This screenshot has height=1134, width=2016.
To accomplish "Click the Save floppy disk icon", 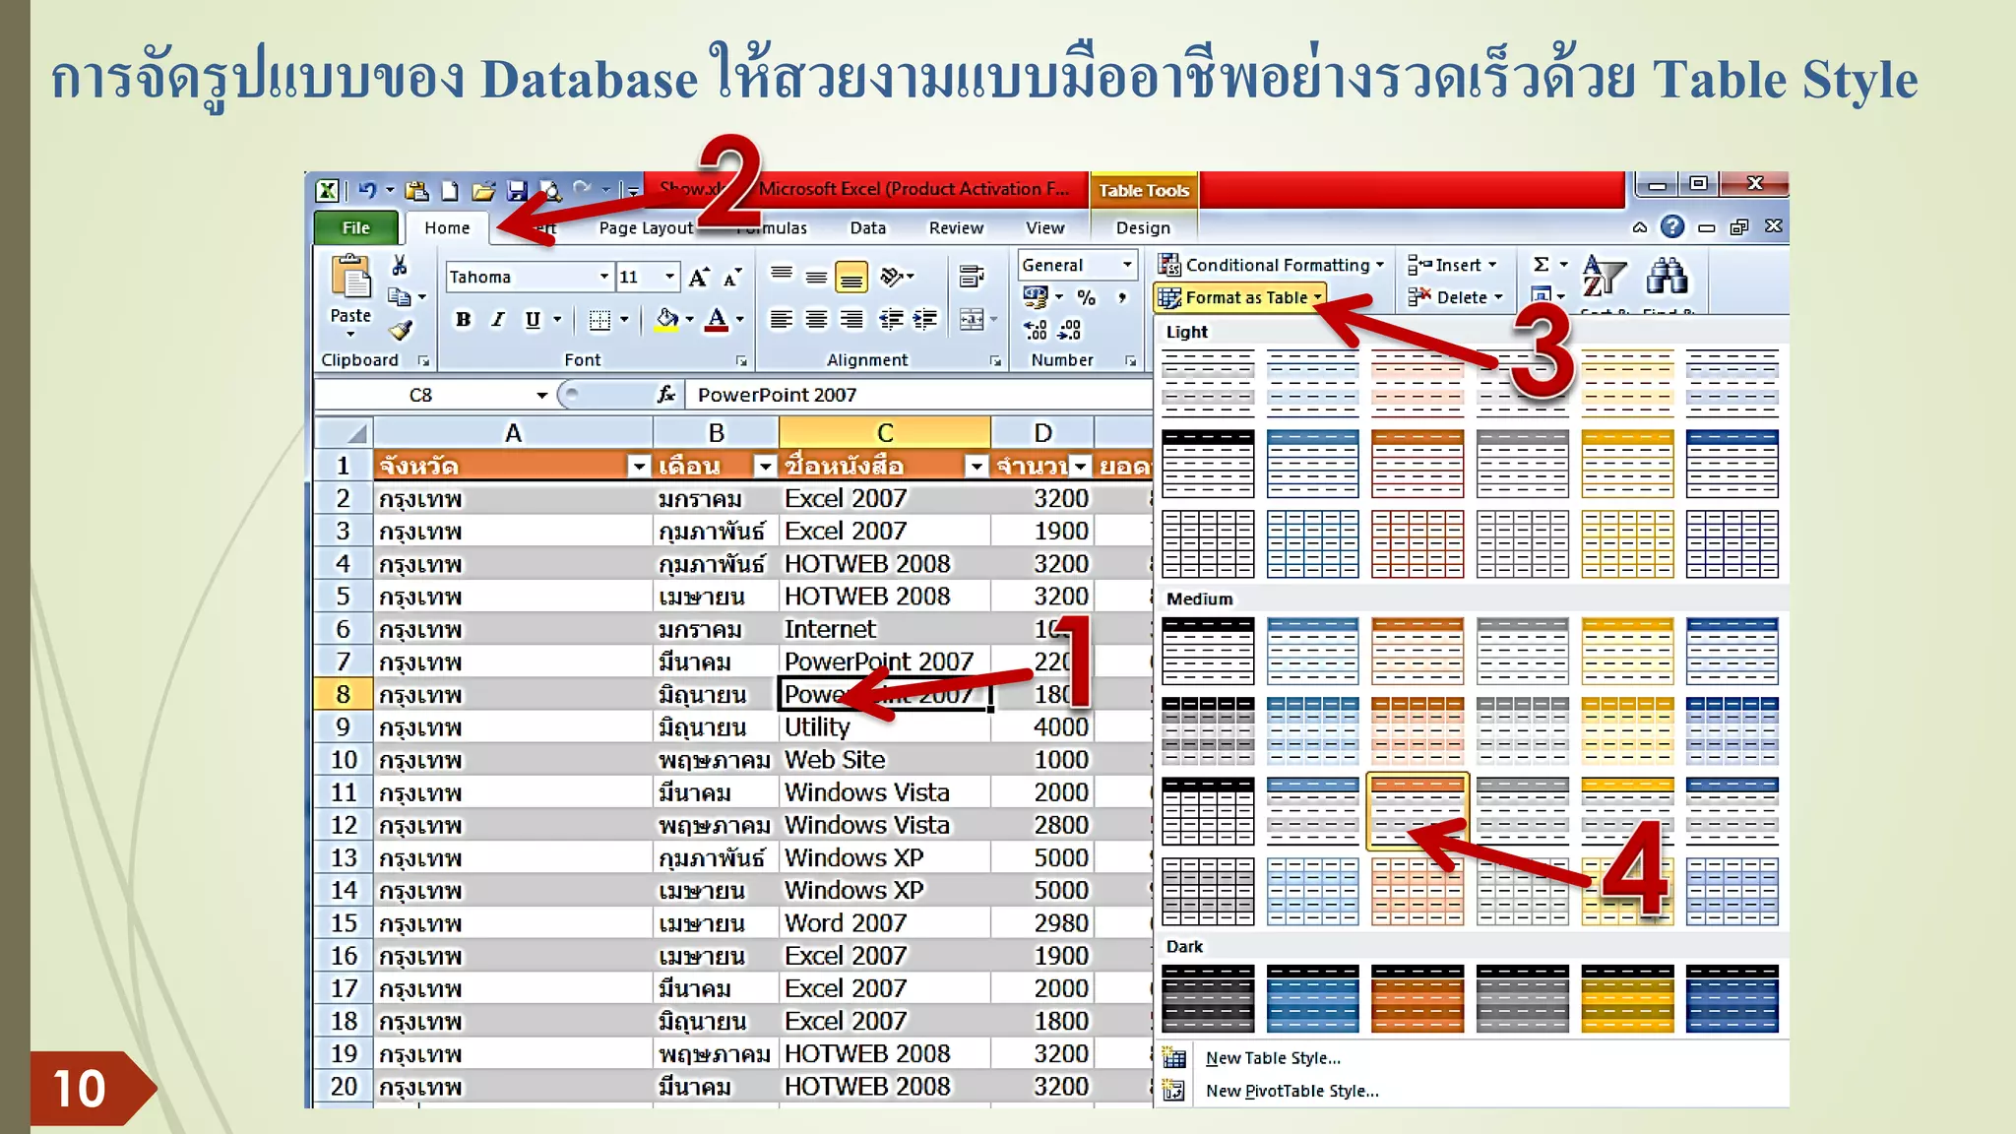I will click(517, 190).
